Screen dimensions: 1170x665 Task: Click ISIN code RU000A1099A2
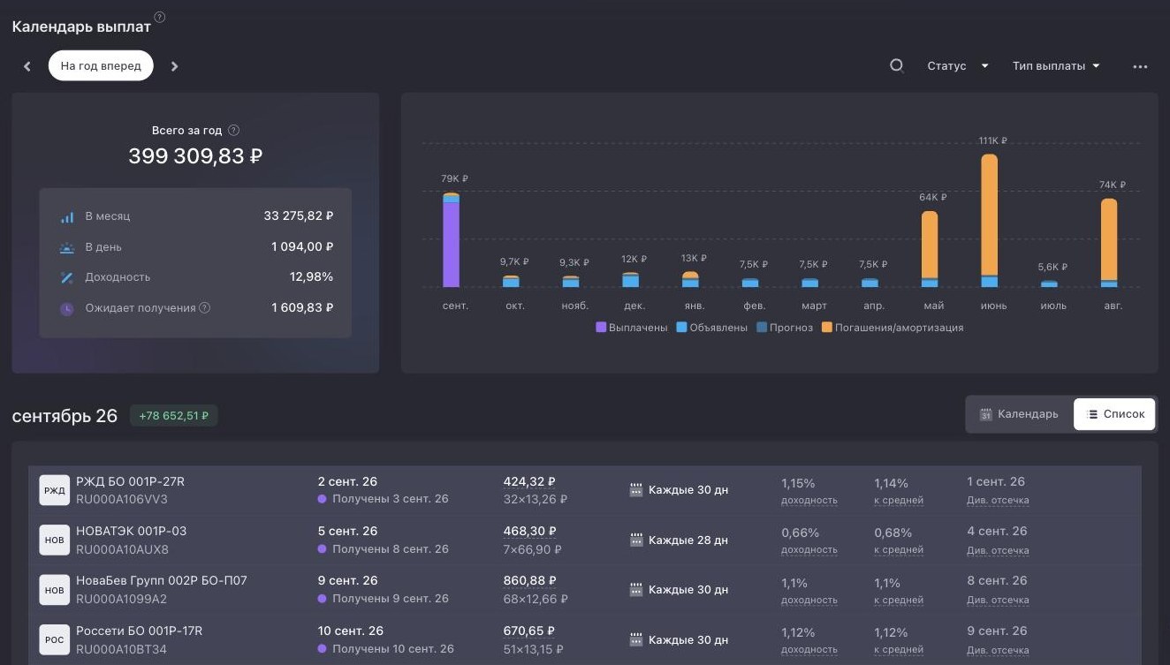(x=121, y=599)
